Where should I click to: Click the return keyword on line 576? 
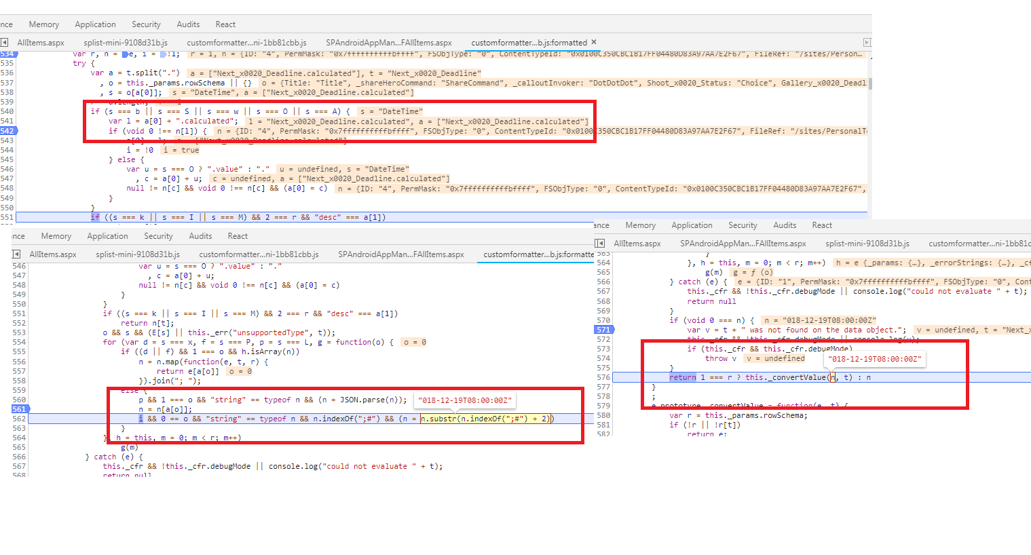point(682,377)
